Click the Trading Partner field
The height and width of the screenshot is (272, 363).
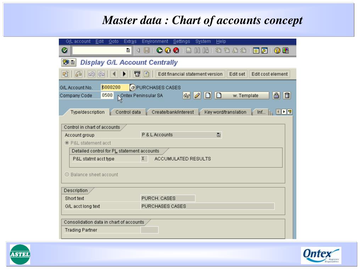pyautogui.click(x=149, y=230)
